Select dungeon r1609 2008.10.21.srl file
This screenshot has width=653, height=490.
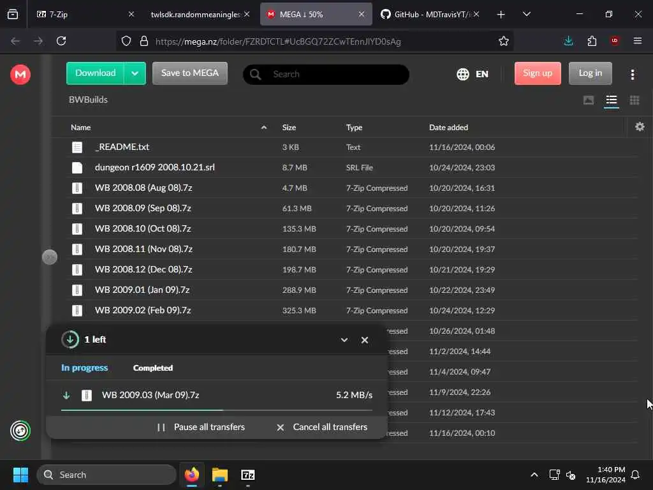(x=352, y=168)
